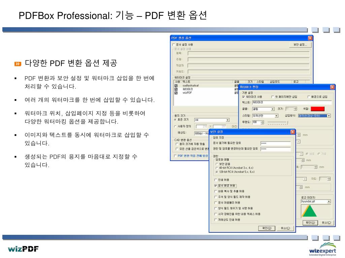Viewport: 345px width, 258px height.
Task: Enable 문서 설정 사용 checkbox
Action: [174, 45]
